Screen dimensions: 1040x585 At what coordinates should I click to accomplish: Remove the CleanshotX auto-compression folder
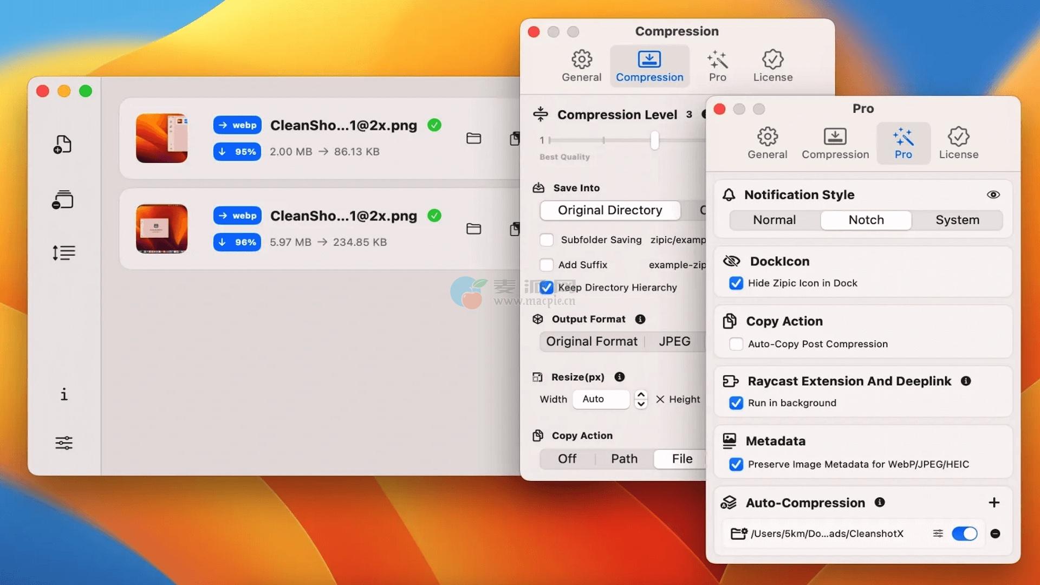[x=995, y=534]
